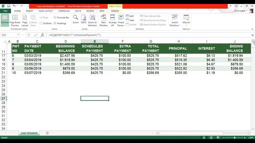Click View Side by Side

click(150, 16)
